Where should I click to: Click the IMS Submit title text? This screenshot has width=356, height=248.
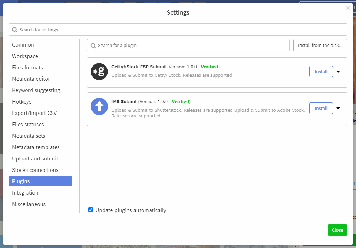coord(124,102)
